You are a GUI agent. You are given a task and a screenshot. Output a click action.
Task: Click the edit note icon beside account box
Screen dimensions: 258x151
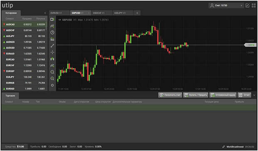(x=247, y=5)
